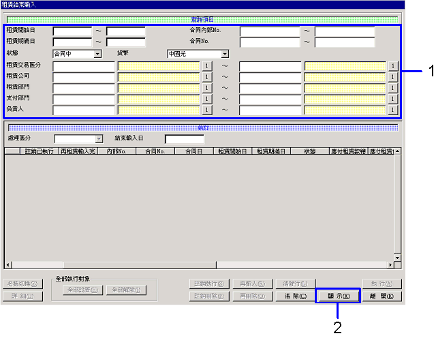436x338 pixels.
Task: Click the 清除(C) clear button
Action: [295, 296]
